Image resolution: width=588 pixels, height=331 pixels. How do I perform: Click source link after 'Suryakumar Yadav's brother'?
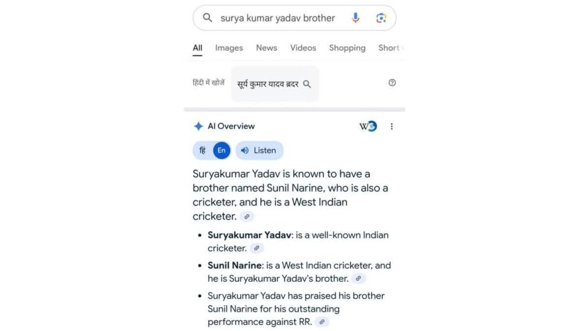(x=359, y=279)
